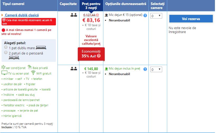
Task: Open the Cameră dublă clasică link
Action: click(22, 15)
